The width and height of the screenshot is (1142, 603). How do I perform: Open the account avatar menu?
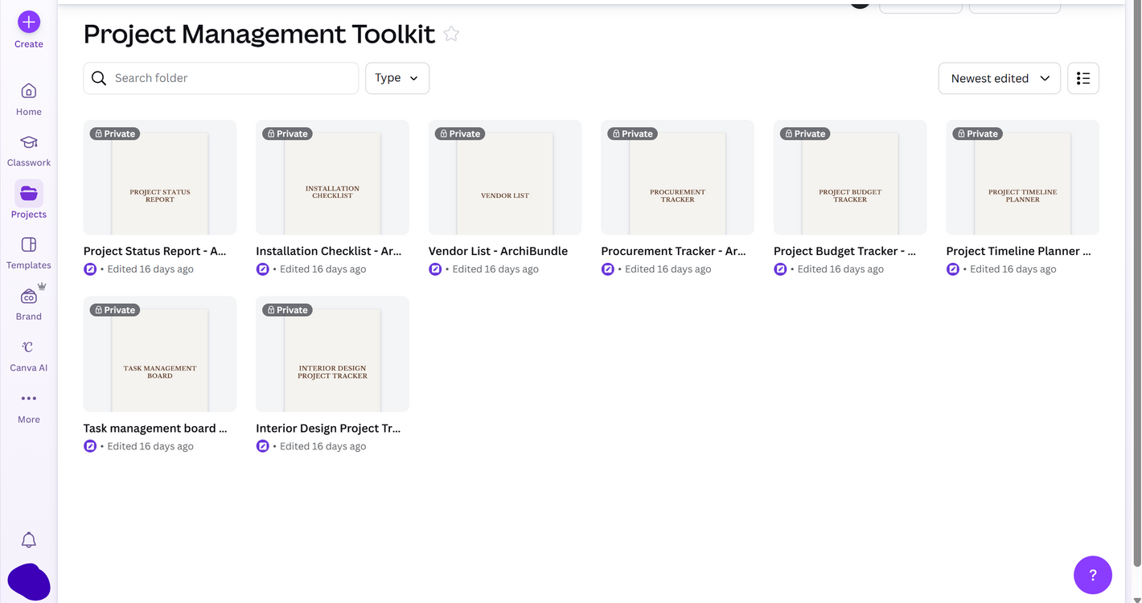[x=29, y=582]
